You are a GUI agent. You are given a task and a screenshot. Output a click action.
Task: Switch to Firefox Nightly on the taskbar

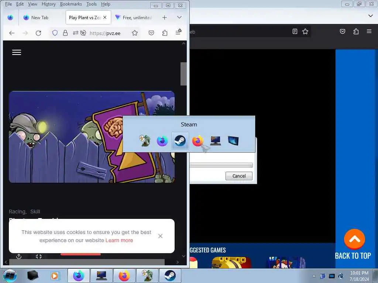[79, 276]
